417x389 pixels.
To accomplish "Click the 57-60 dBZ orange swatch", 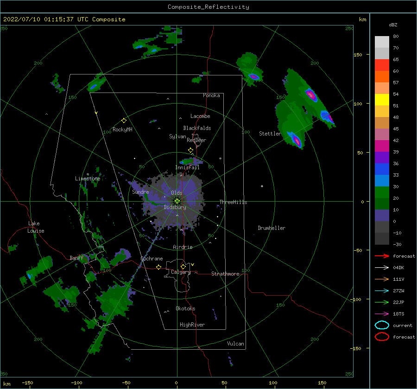I will pos(382,77).
